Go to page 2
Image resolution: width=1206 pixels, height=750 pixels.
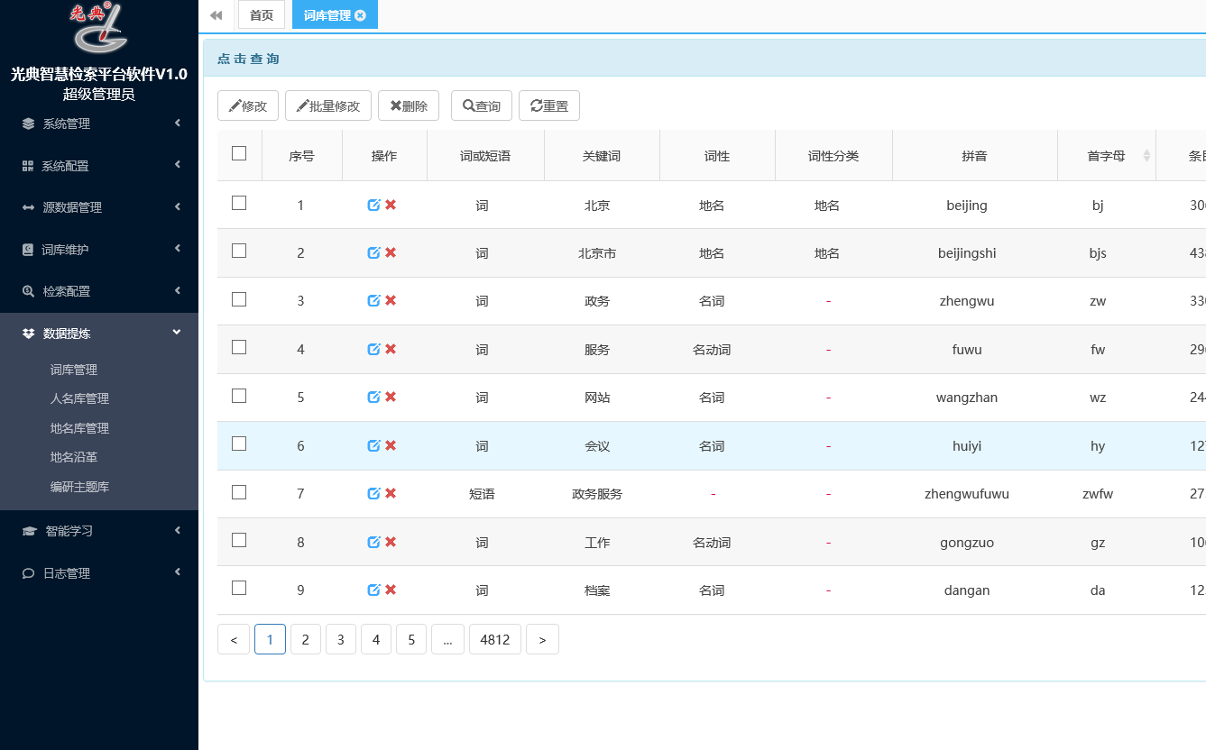(x=306, y=639)
